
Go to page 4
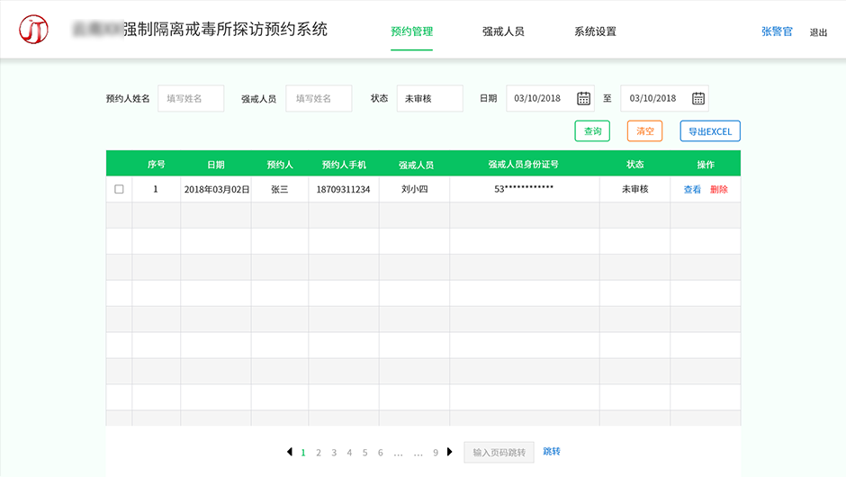(349, 453)
